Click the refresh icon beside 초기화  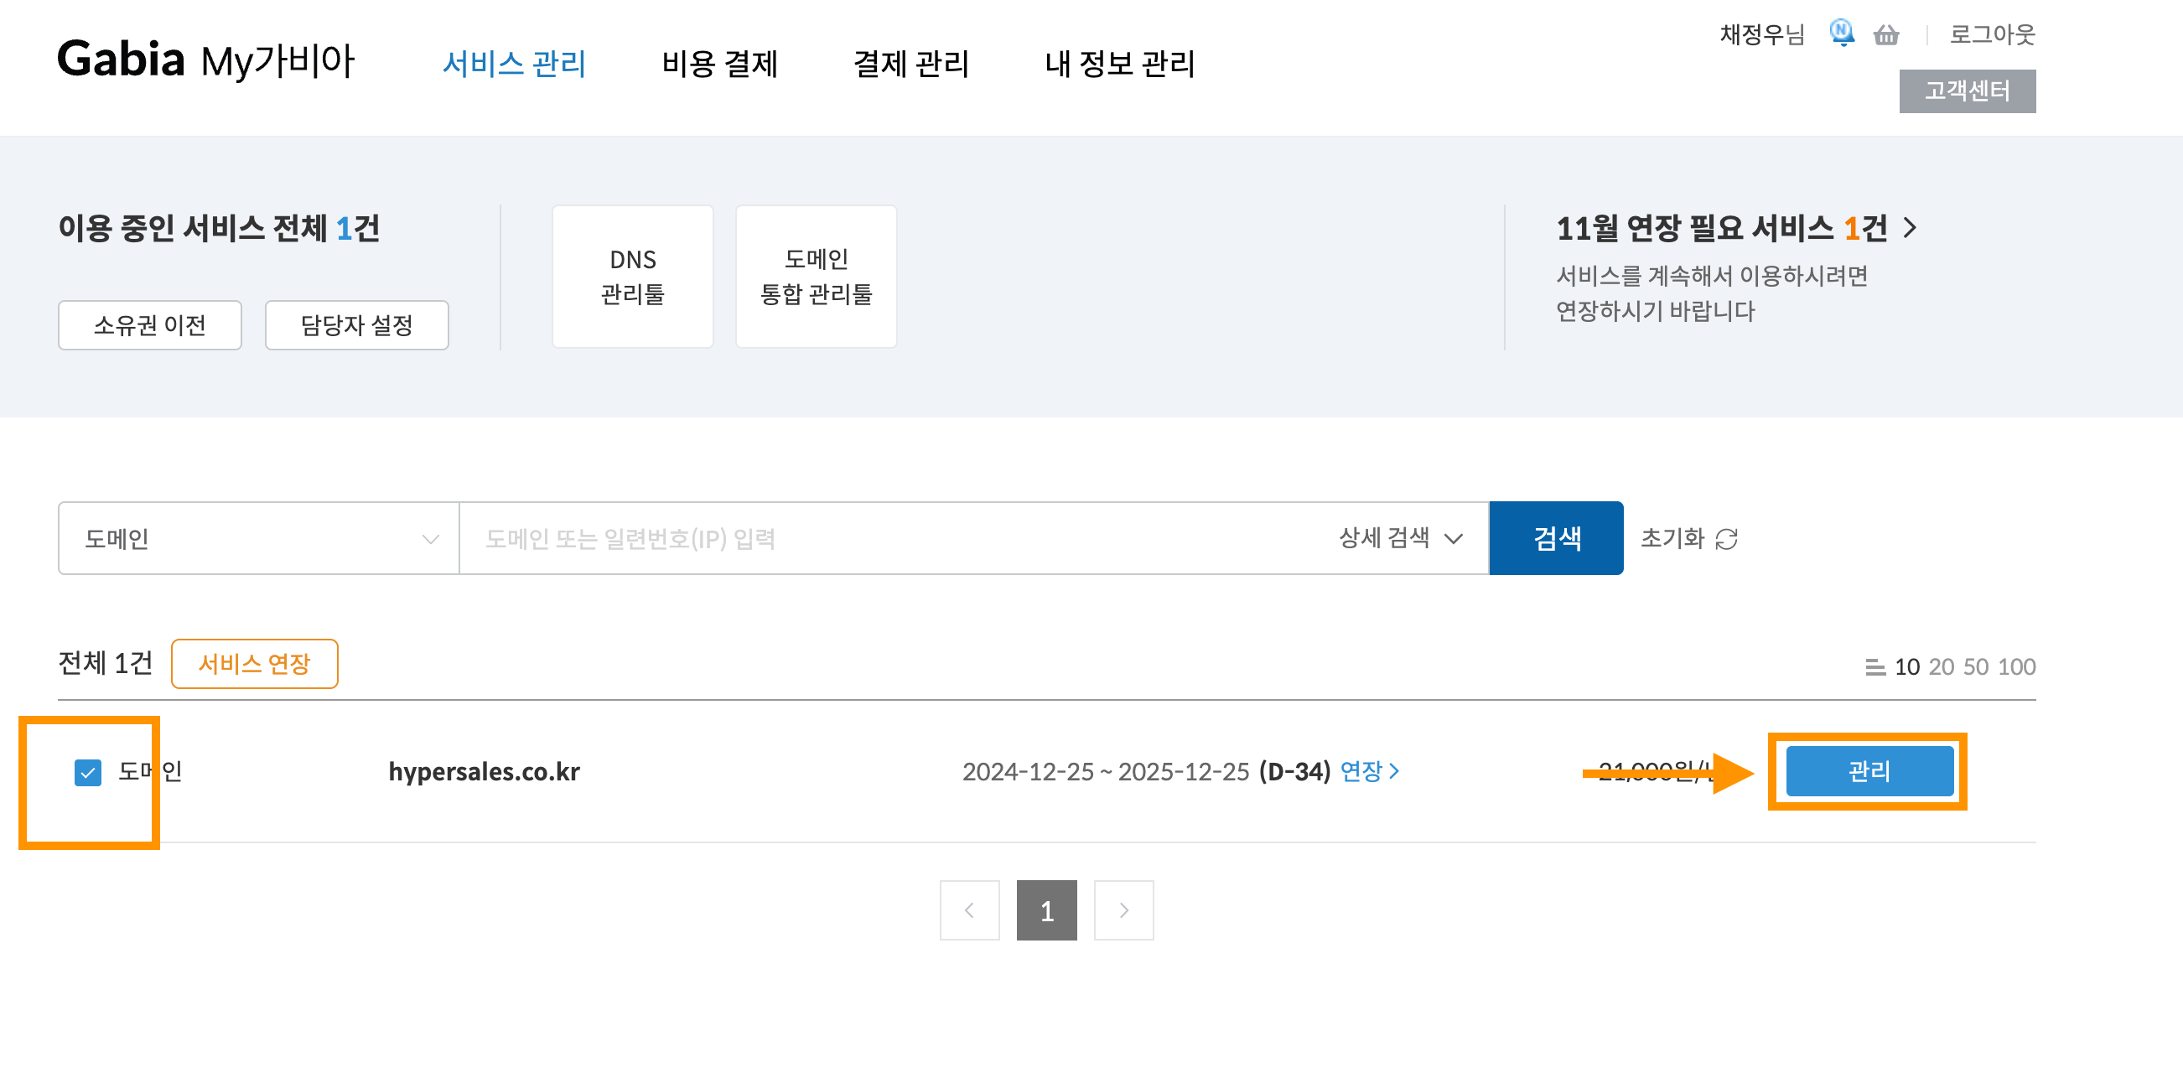[1726, 539]
